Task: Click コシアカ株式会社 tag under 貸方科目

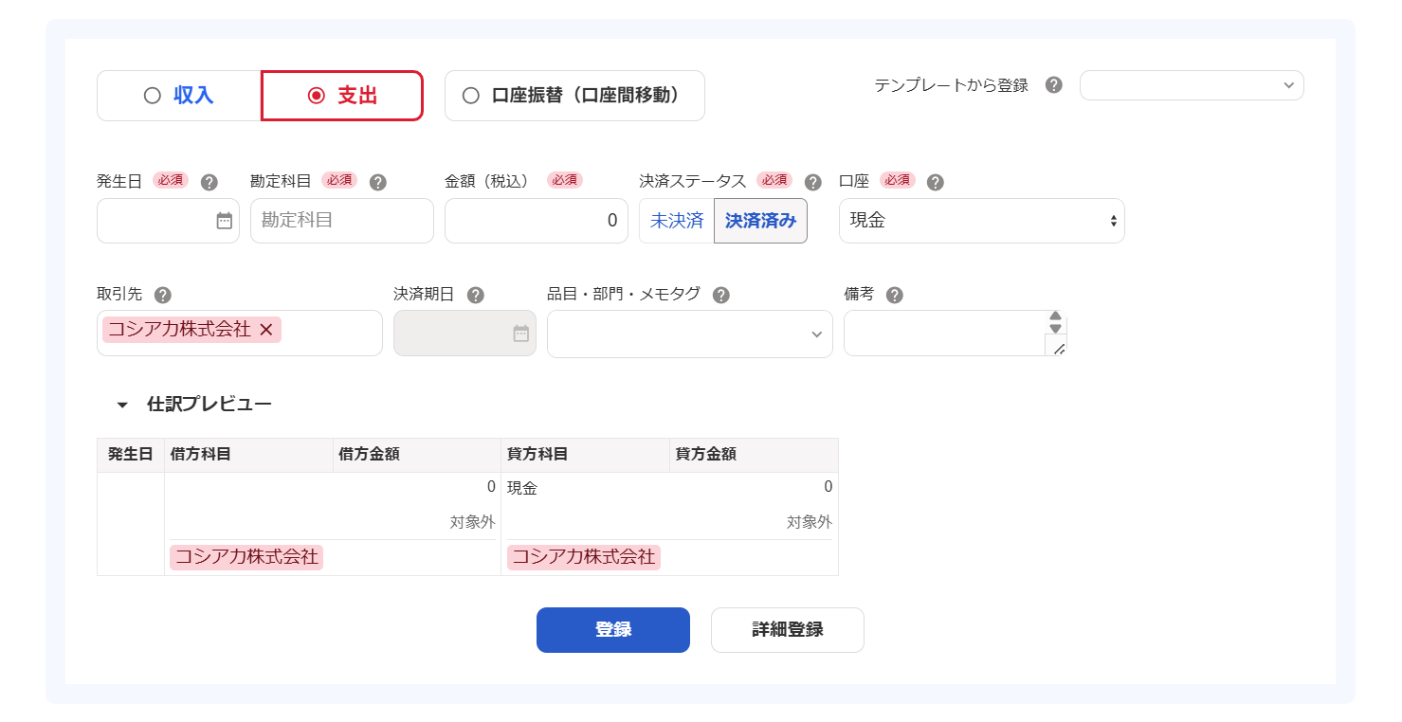Action: 584,557
